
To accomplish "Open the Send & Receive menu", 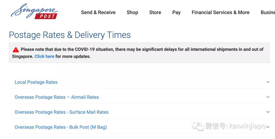I will coord(98,12).
